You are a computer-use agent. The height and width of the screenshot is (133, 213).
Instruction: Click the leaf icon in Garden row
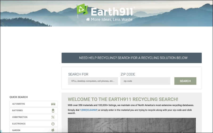click(x=53, y=130)
